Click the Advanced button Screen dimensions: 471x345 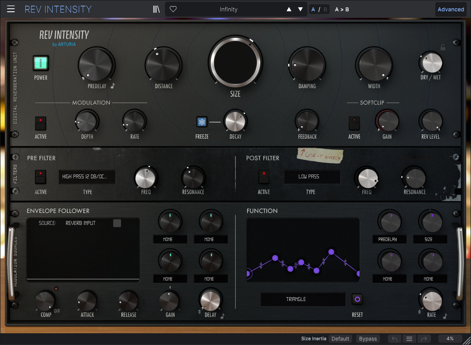pos(451,9)
